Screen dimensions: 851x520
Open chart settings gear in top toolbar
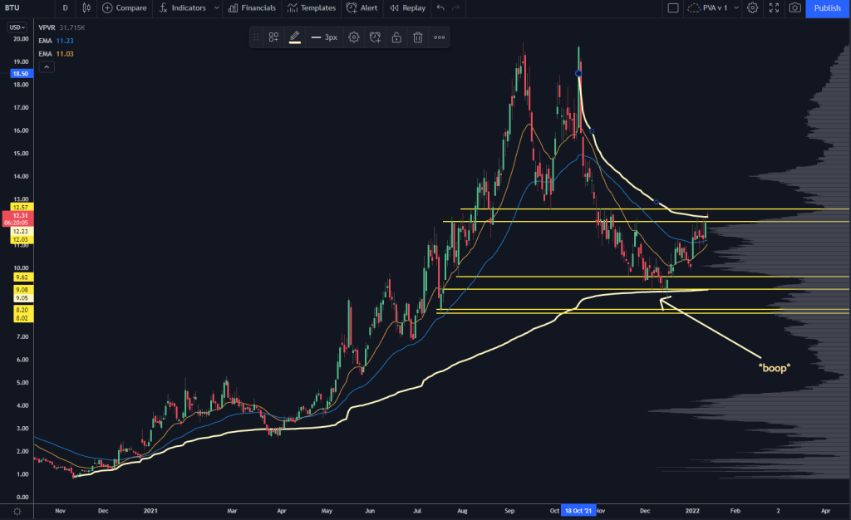[752, 8]
